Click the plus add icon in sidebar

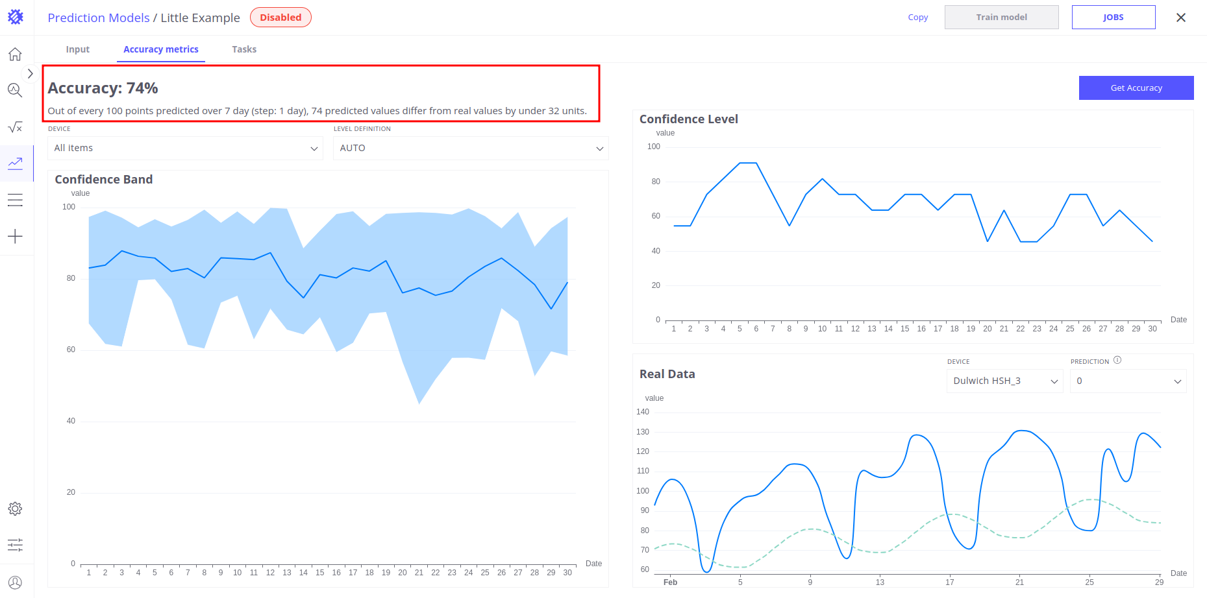pyautogui.click(x=16, y=236)
